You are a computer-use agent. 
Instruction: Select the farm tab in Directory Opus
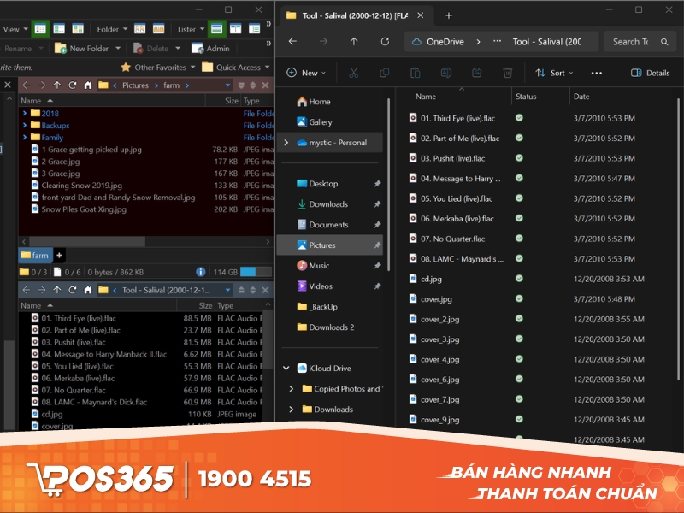click(x=35, y=255)
